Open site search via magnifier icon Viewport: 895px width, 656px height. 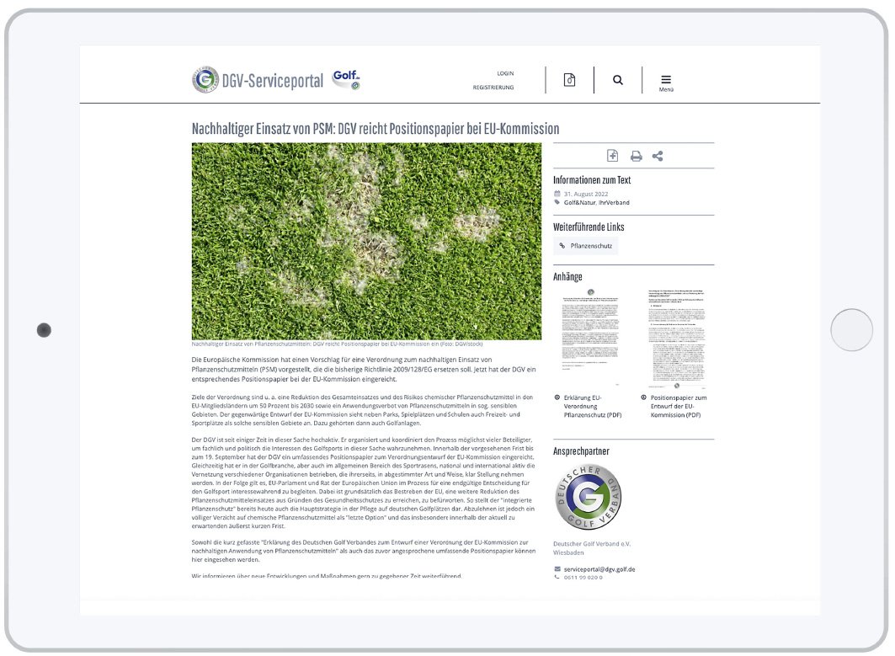pyautogui.click(x=618, y=80)
